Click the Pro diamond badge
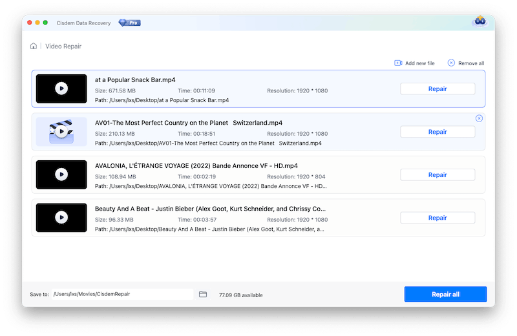Image resolution: width=517 pixels, height=336 pixels. point(130,23)
